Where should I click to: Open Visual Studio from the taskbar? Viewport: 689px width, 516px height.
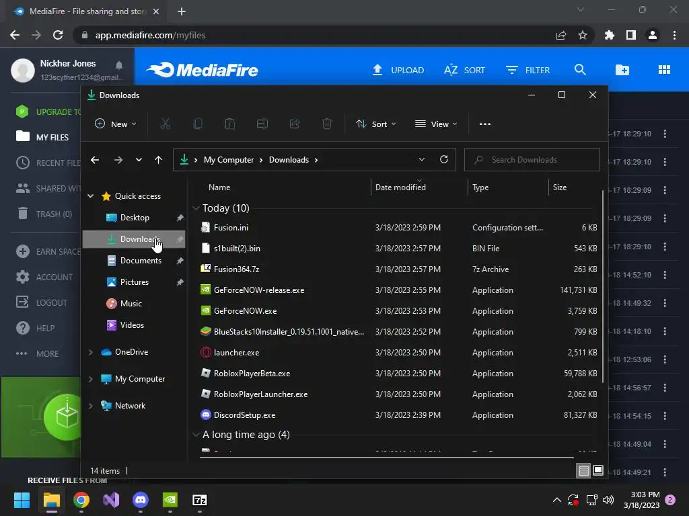click(x=111, y=500)
